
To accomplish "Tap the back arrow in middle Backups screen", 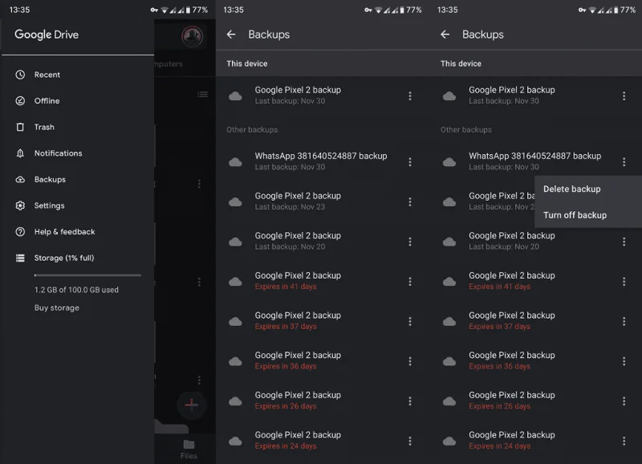I will [231, 35].
